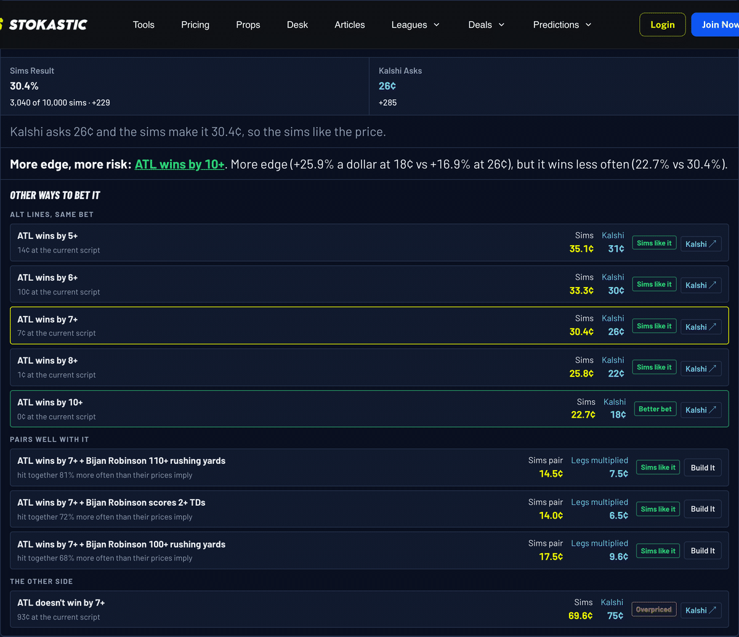Open Kalshi for ATL doesn't win by 7+

(701, 610)
